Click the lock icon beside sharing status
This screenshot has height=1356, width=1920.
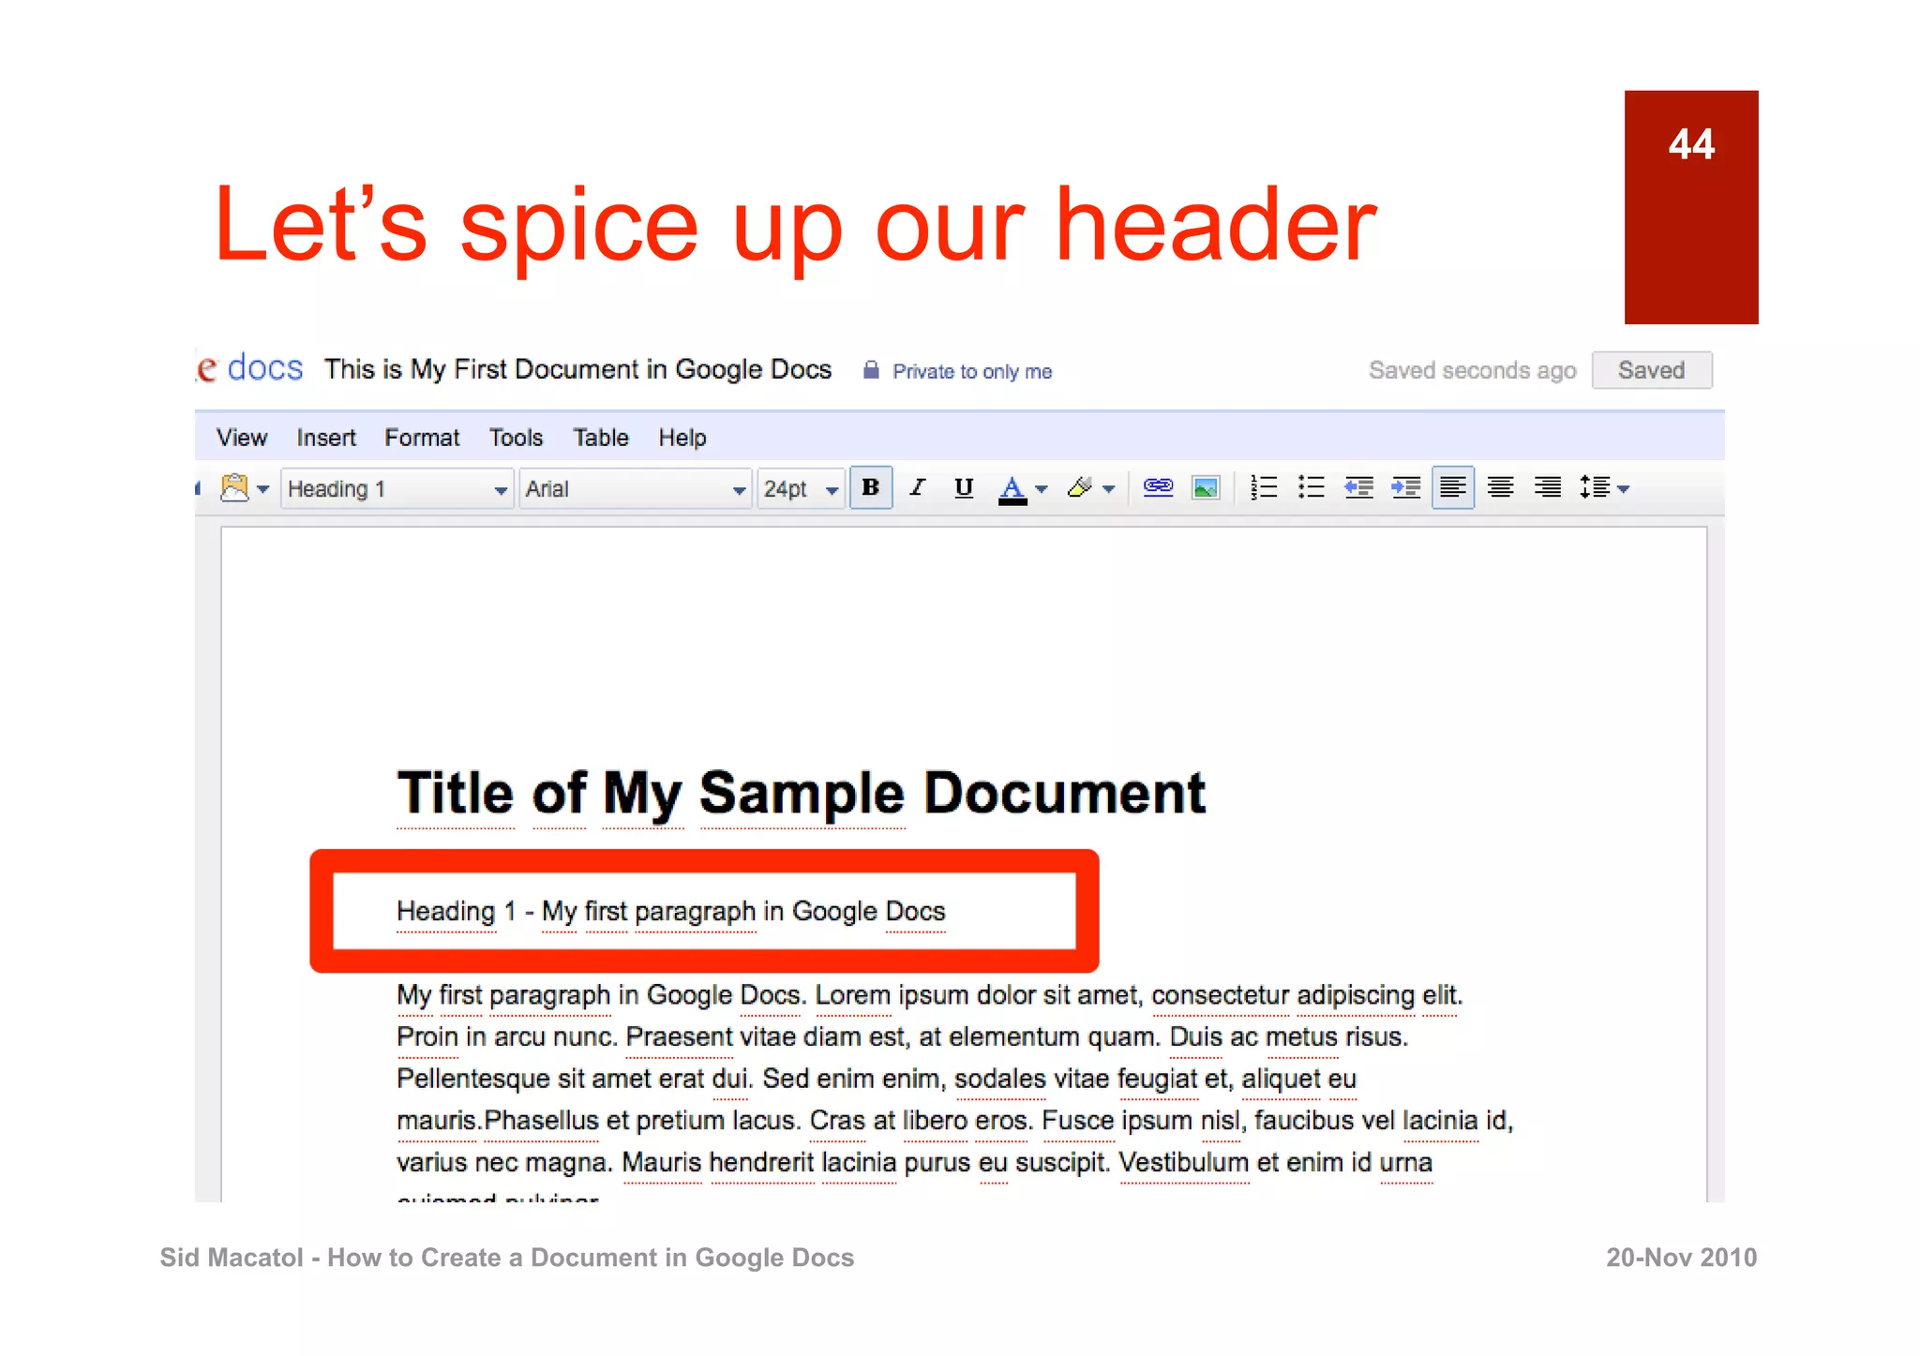click(x=871, y=370)
